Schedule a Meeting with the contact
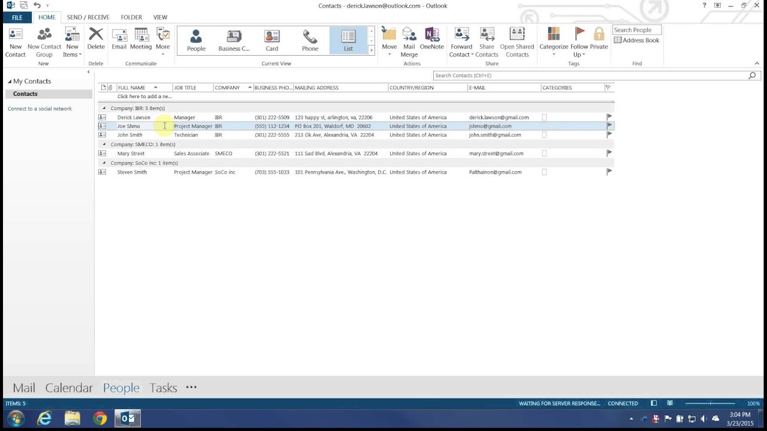Screen dimensions: 767x431 click(141, 39)
